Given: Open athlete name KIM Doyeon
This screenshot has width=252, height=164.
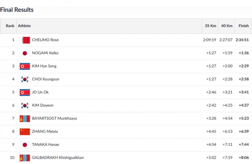Looking at the screenshot, I should pyautogui.click(x=43, y=105).
